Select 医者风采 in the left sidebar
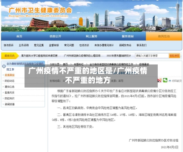Screen dimensions: 183x152 (10, 93)
